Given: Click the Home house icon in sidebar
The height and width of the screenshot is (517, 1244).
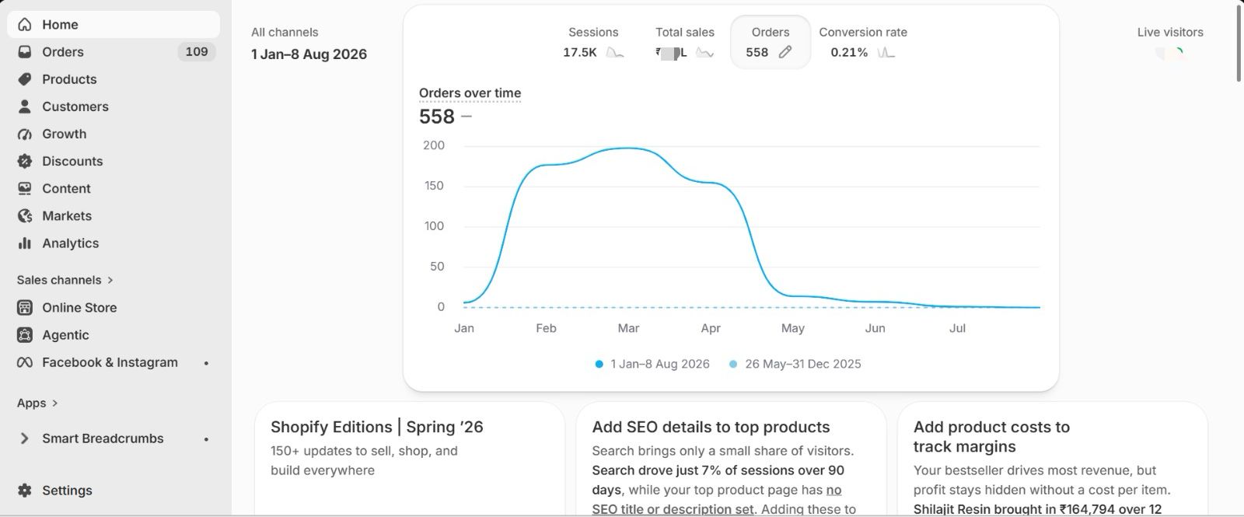Looking at the screenshot, I should 25,25.
